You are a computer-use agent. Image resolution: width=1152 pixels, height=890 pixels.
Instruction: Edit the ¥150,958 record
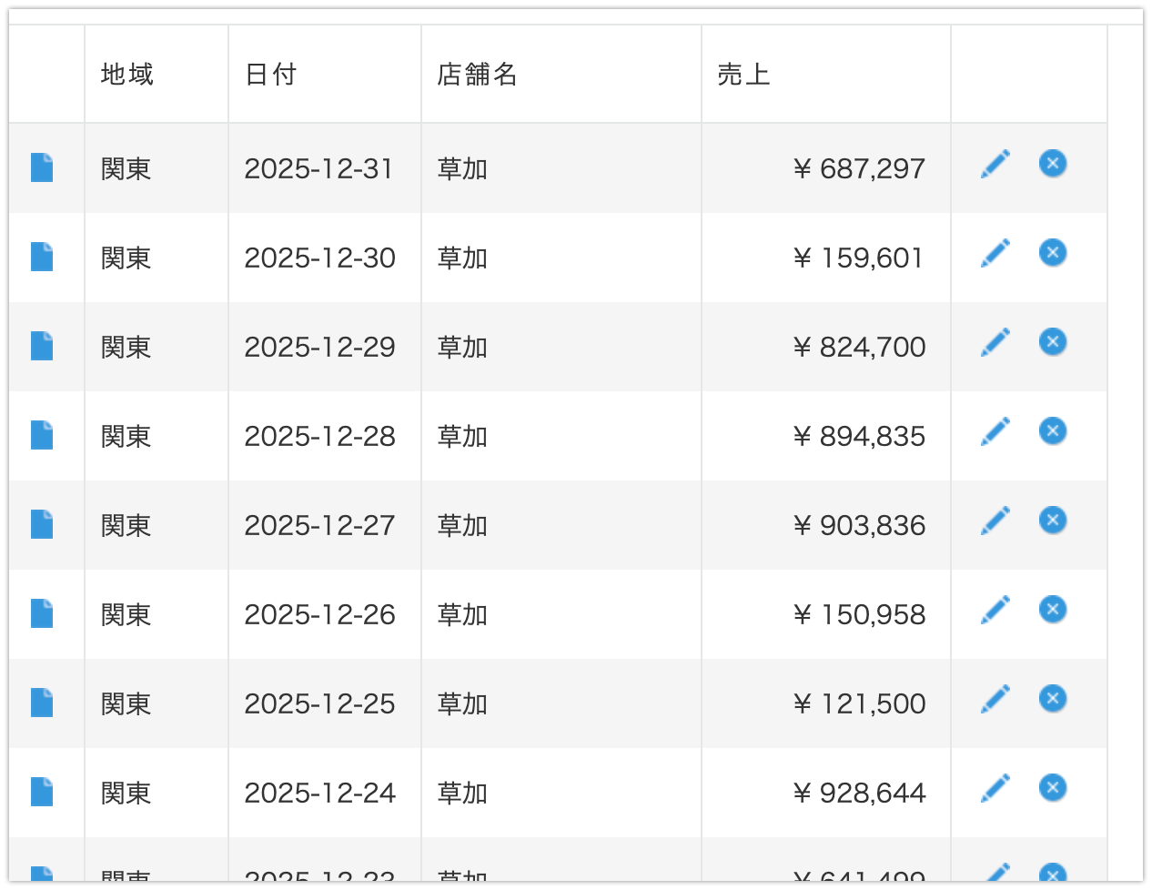pos(995,610)
